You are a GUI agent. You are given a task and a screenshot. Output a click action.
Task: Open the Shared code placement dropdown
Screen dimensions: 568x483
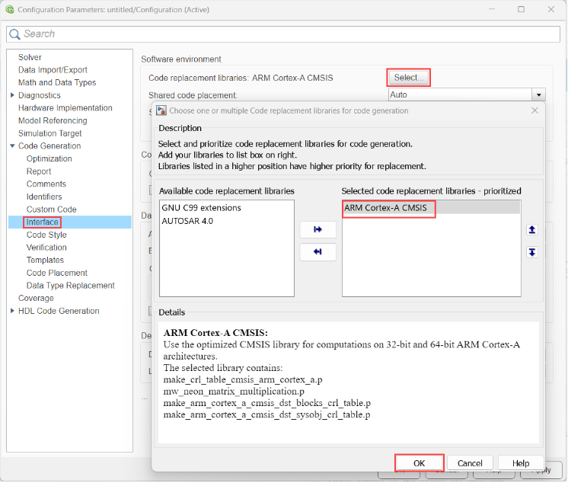[x=539, y=95]
